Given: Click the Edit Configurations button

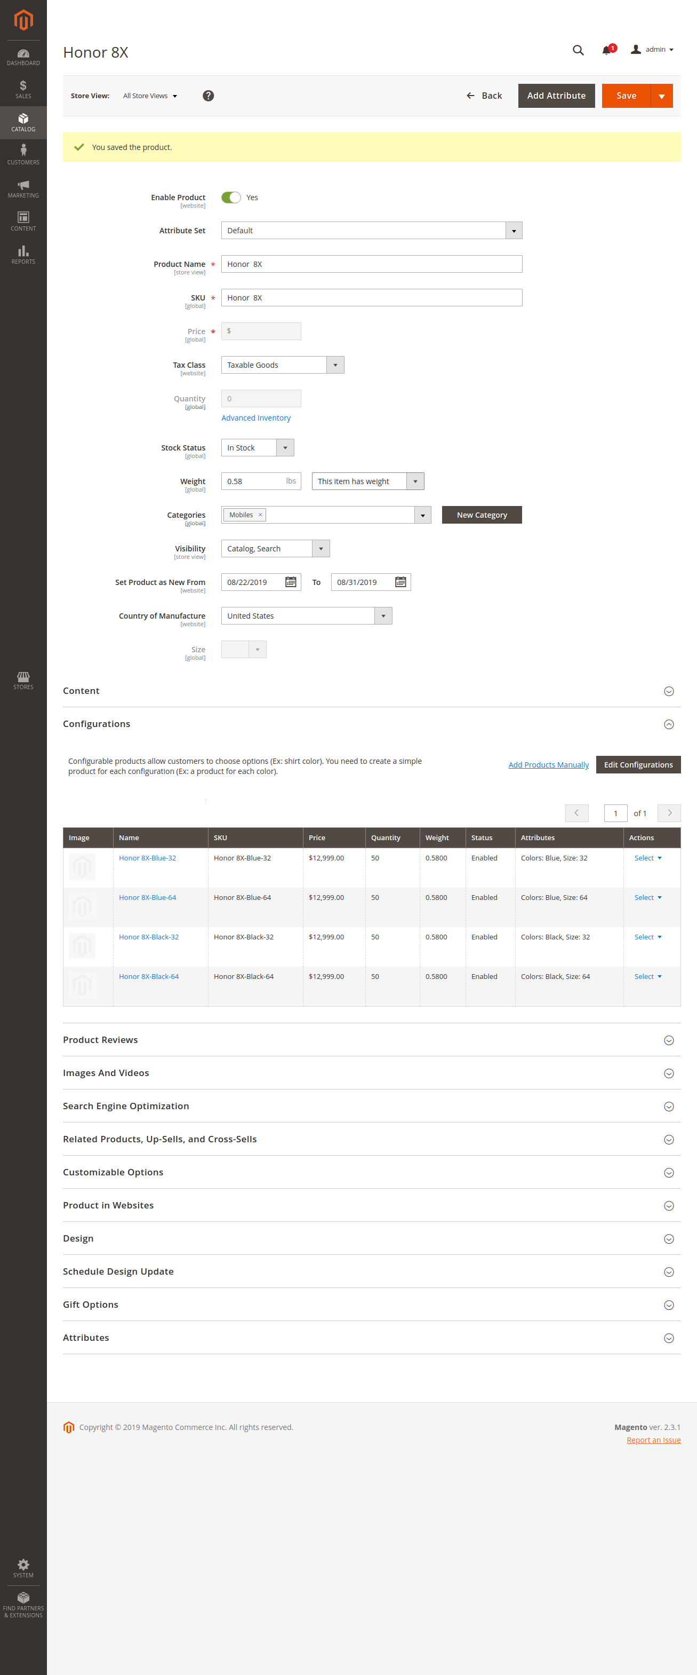Looking at the screenshot, I should pos(638,765).
